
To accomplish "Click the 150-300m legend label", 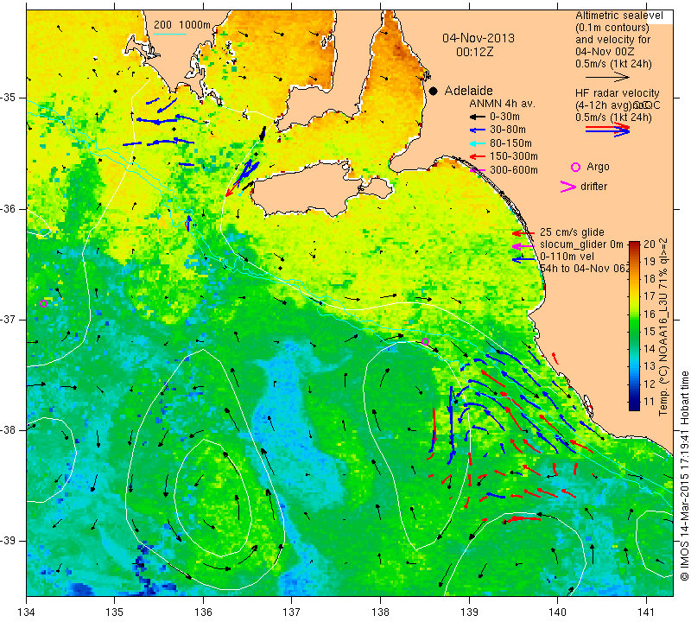I will click(513, 156).
